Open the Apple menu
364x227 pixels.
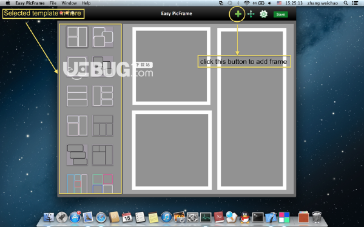(8, 3)
